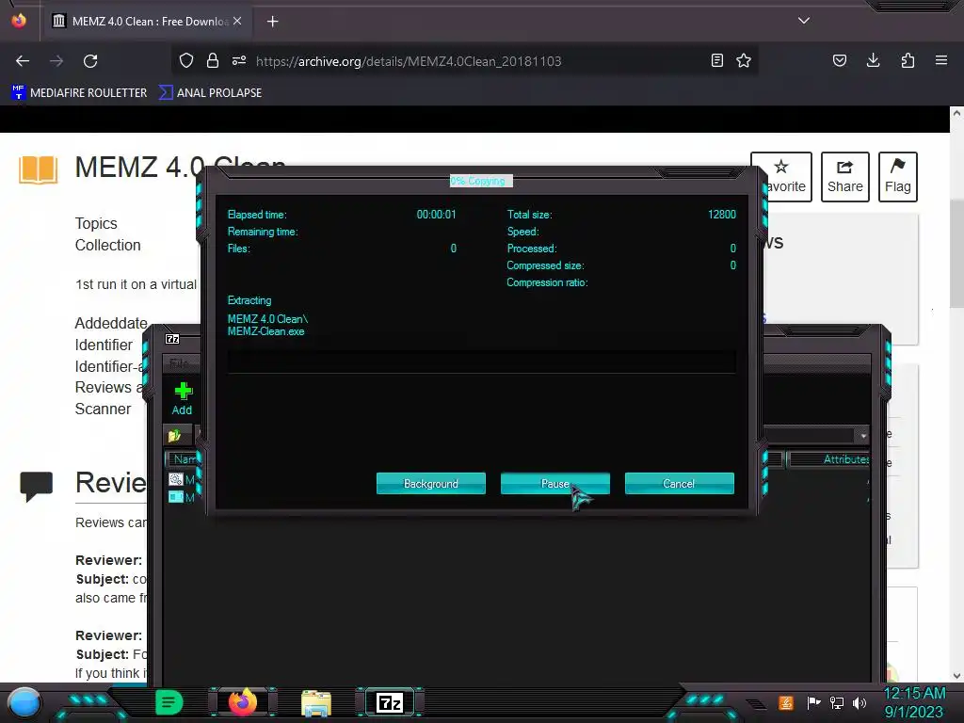Click the Java update tray icon
Image resolution: width=964 pixels, height=723 pixels.
785,702
